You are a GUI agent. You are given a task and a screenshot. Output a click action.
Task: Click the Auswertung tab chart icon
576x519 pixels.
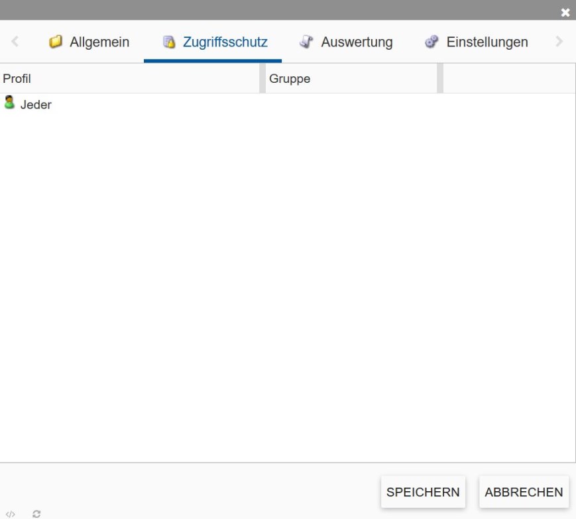pos(306,41)
